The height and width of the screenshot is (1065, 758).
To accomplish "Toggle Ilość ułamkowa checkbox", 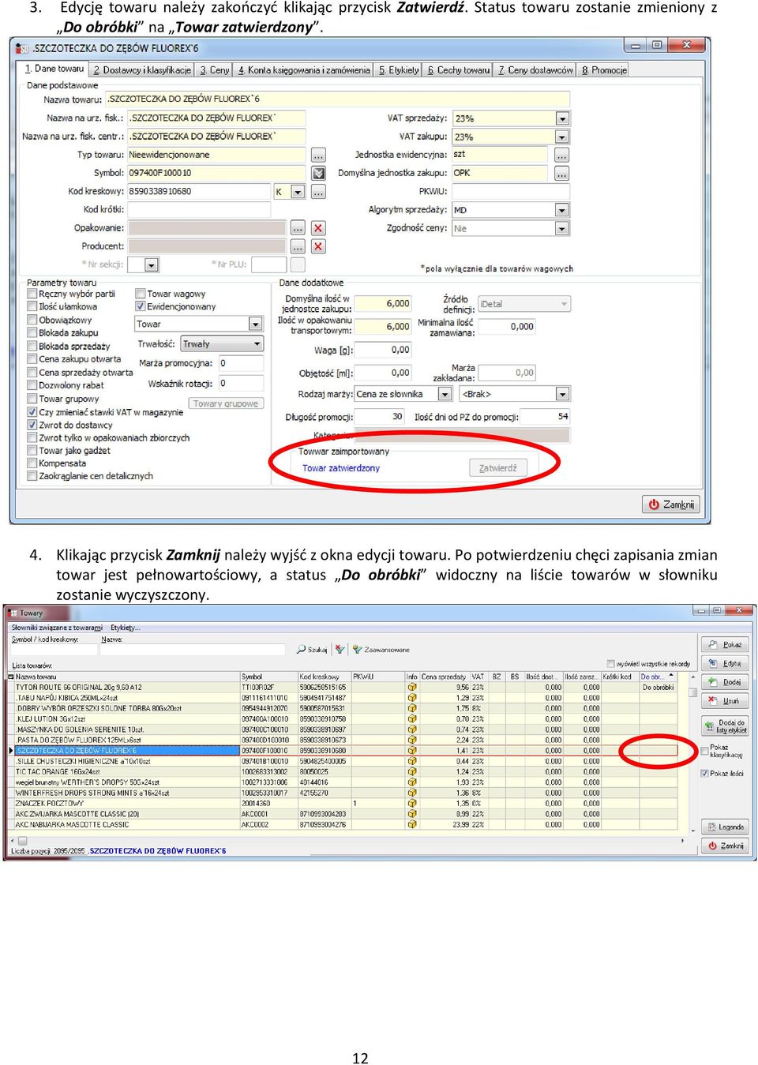I will pyautogui.click(x=32, y=306).
